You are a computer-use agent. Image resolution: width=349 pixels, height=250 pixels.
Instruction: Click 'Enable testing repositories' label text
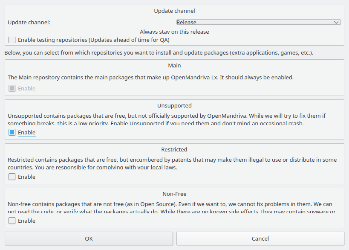(94, 40)
